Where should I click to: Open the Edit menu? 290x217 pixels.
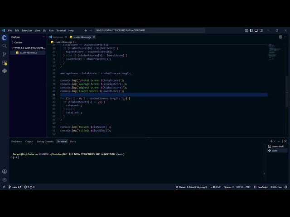[x=17, y=30]
